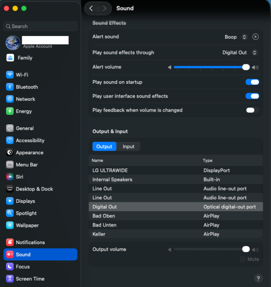The width and height of the screenshot is (271, 287).
Task: Open the Family settings icon
Action: tap(10, 58)
